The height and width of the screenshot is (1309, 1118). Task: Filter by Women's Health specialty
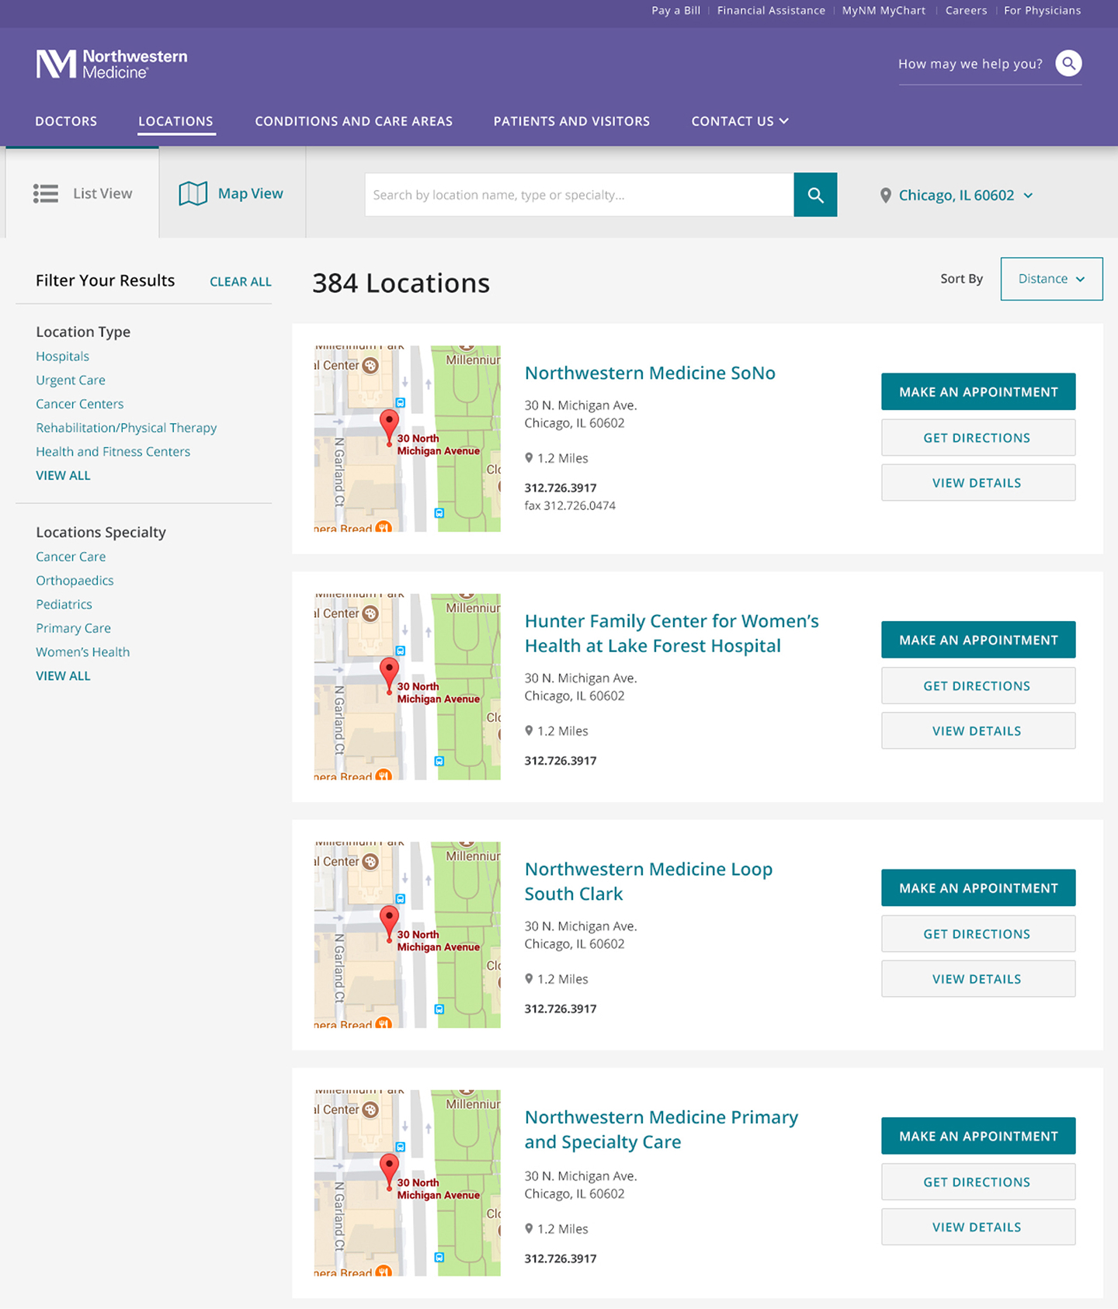pos(82,652)
